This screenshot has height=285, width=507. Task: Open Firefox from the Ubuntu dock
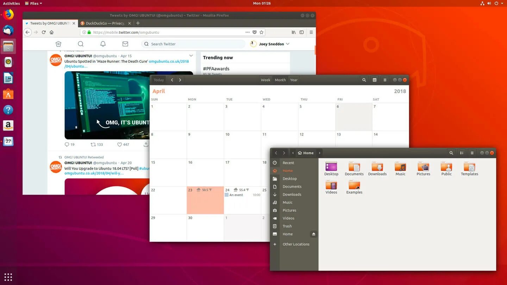[x=8, y=15]
